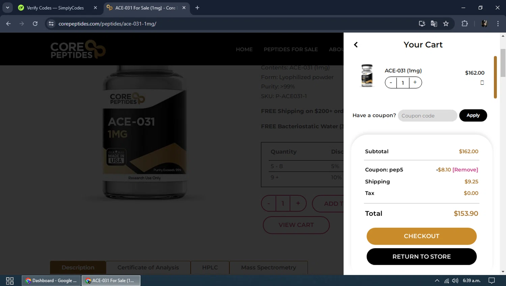Click the CHECKOUT button
This screenshot has height=286, width=506.
[x=421, y=236]
